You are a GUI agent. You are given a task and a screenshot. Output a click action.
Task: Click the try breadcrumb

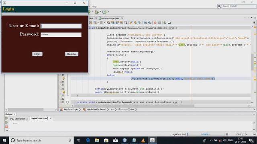[112, 109]
